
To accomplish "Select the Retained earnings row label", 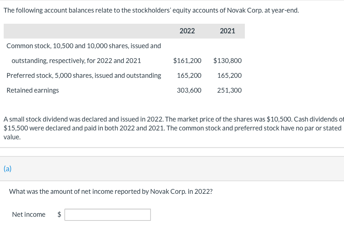I will [33, 90].
